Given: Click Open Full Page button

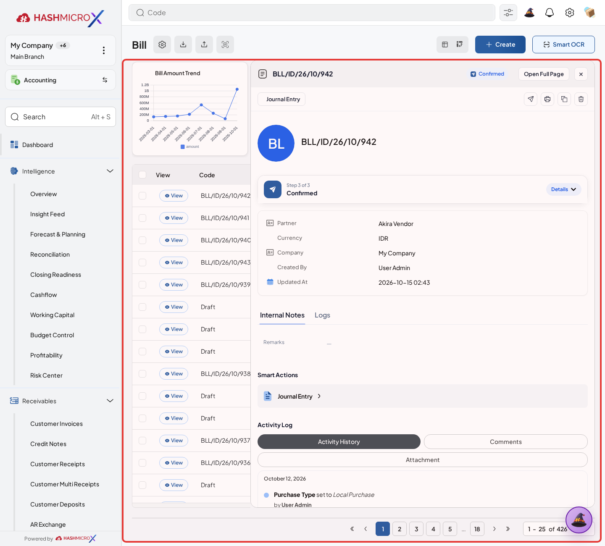Looking at the screenshot, I should [544, 74].
